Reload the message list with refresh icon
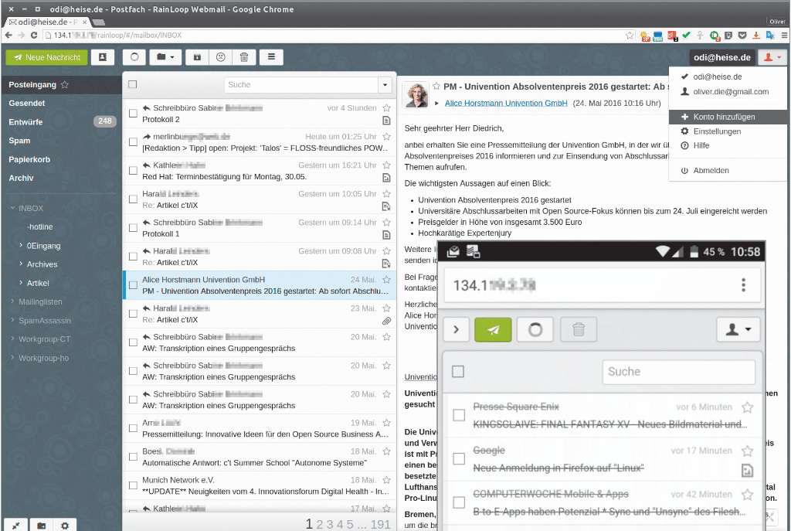 click(x=134, y=57)
